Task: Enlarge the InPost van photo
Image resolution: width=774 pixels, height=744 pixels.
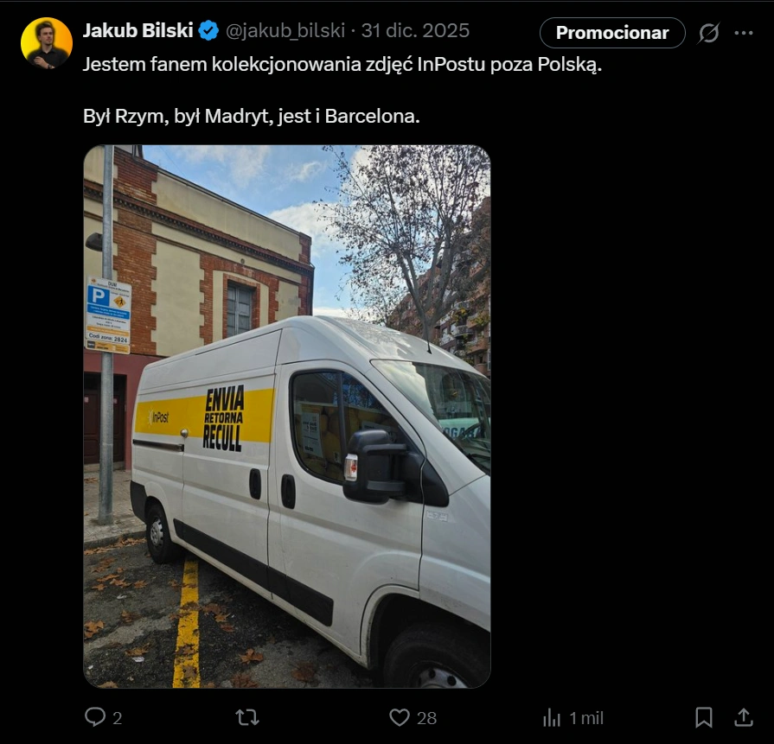Action: pyautogui.click(x=287, y=417)
